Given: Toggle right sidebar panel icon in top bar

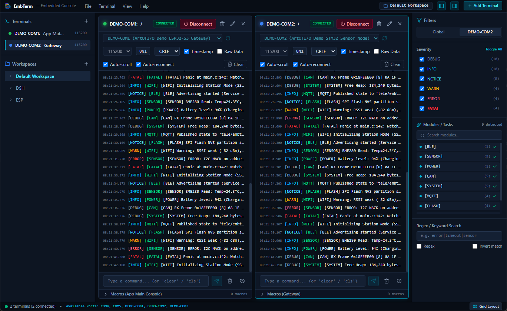Looking at the screenshot, I should [x=454, y=6].
